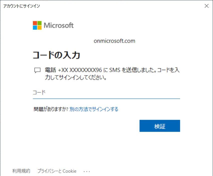Click the masked phone number +XX XXXXXXXX96
This screenshot has width=213, height=176.
coord(80,70)
